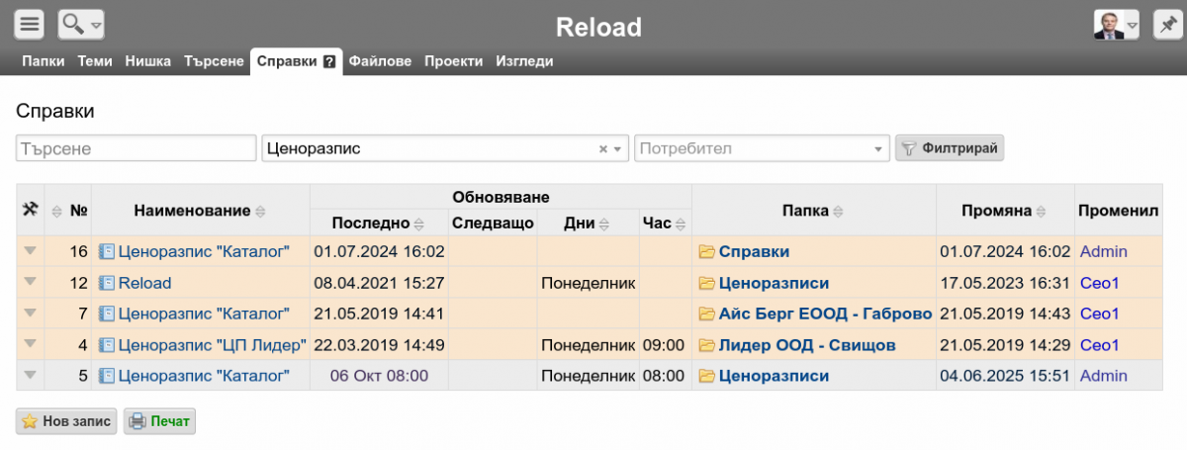Open the hamburger main menu

pos(31,24)
